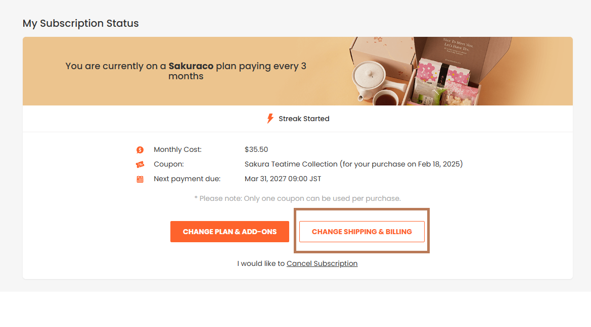591x327 pixels.
Task: Click the Sakuraco tea box image
Action: tap(430, 71)
